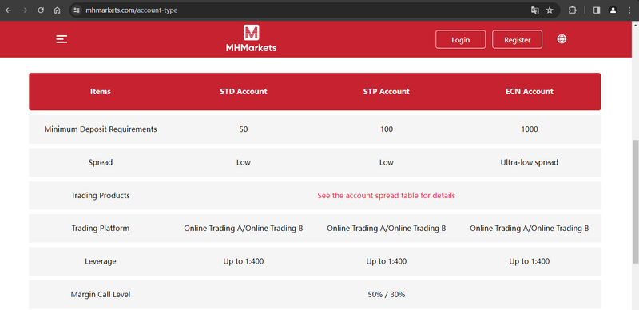Open the language globe icon
This screenshot has height=310, width=639.
[562, 39]
